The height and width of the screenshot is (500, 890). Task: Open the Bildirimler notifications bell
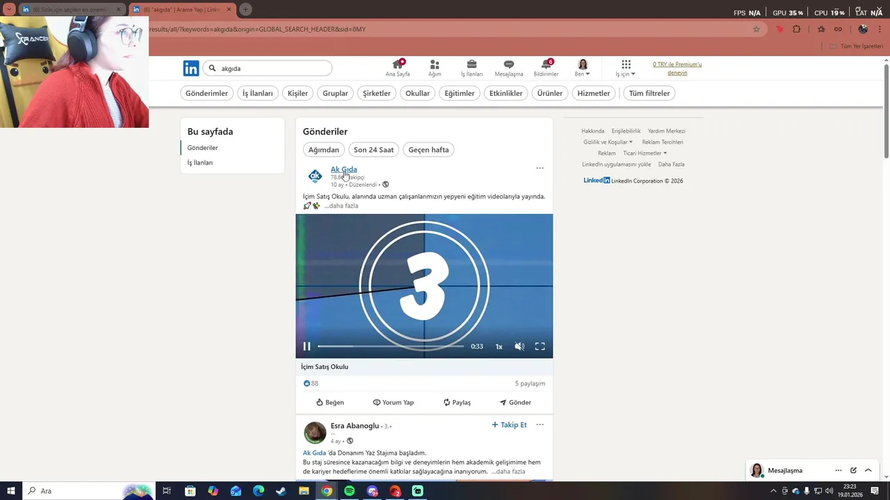click(x=546, y=68)
